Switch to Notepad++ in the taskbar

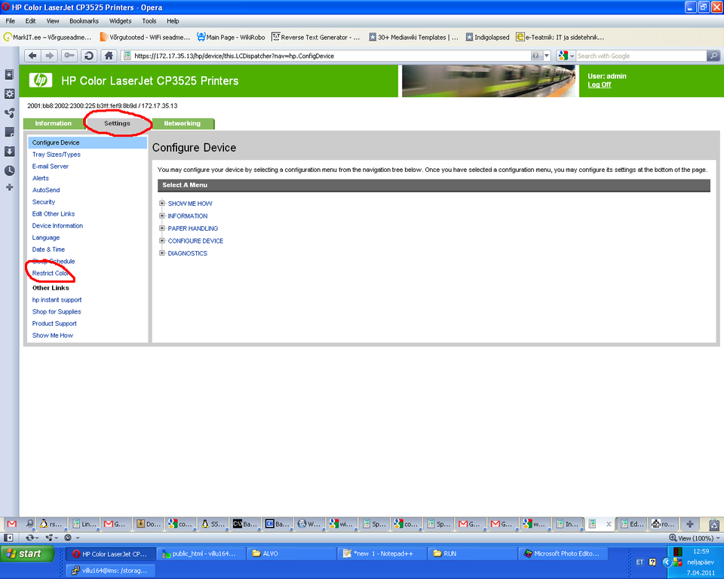pos(382,553)
